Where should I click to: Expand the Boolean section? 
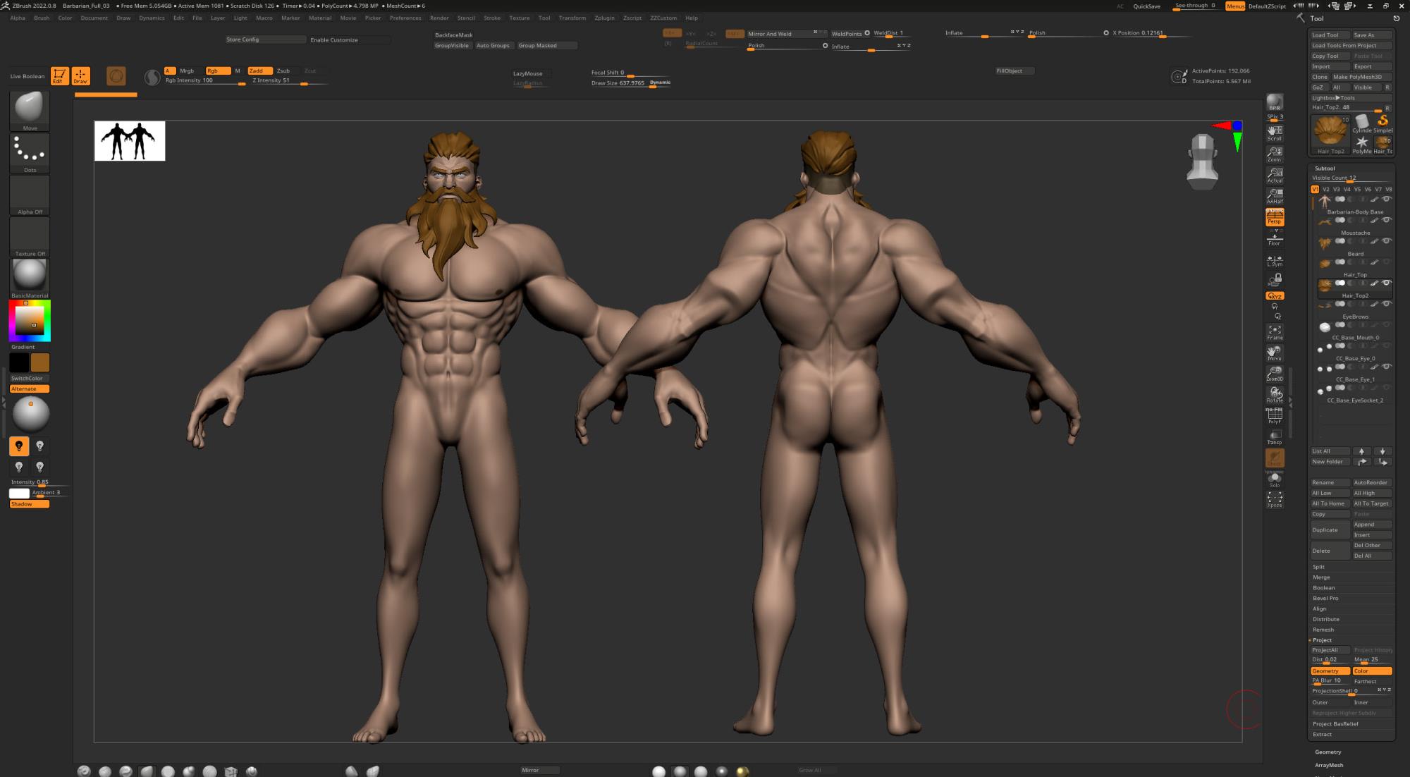1323,588
